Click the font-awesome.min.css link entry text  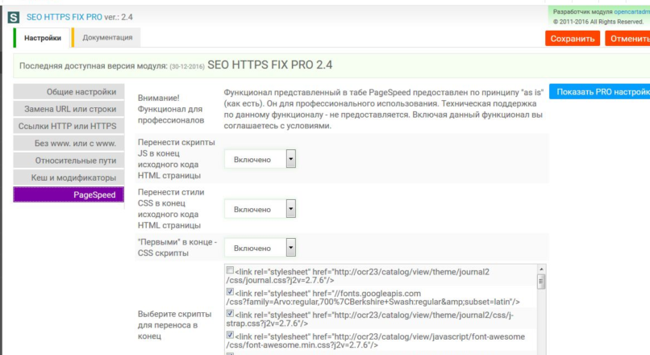[x=376, y=340]
